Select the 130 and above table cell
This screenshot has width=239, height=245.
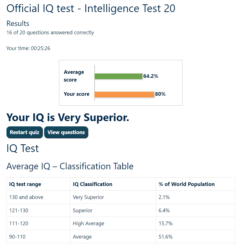(26, 197)
